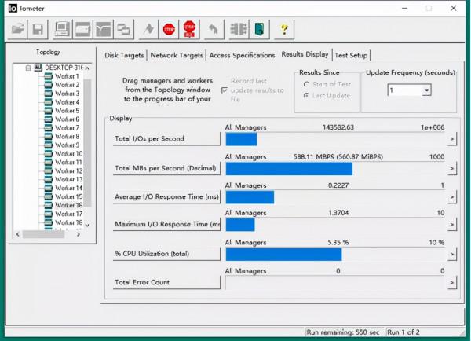Click the Total MBs per Second (Decimal) button

pyautogui.click(x=167, y=168)
